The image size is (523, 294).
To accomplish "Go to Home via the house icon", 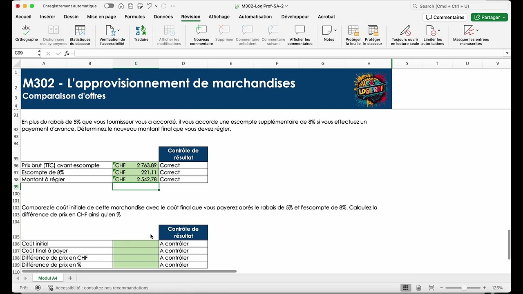I will click(121, 6).
